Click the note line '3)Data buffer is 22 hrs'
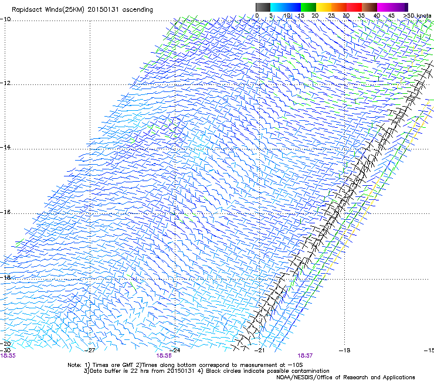Viewport: 434px width, 381px height. pos(206,371)
